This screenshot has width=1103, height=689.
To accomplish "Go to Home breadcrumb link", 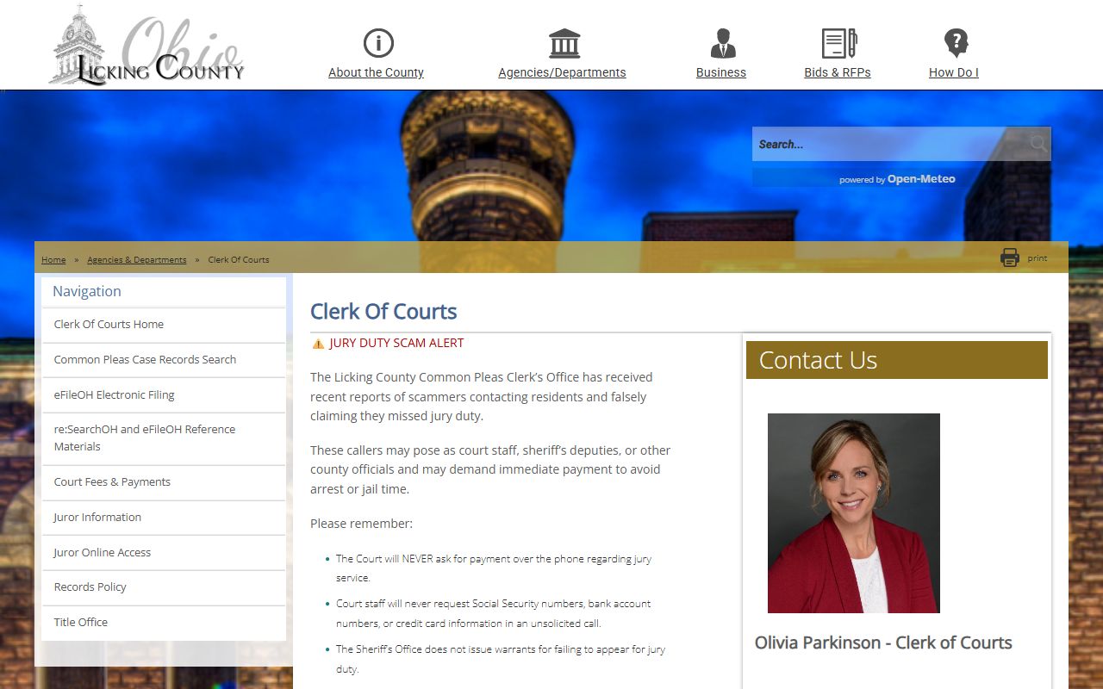I will tap(53, 259).
